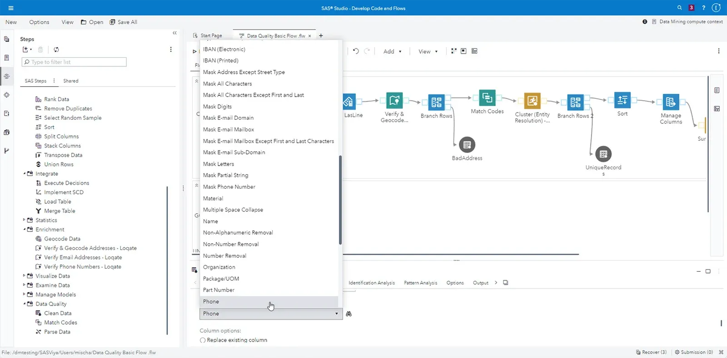The height and width of the screenshot is (358, 727).
Task: Expand the Statistics steps group
Action: 25,220
